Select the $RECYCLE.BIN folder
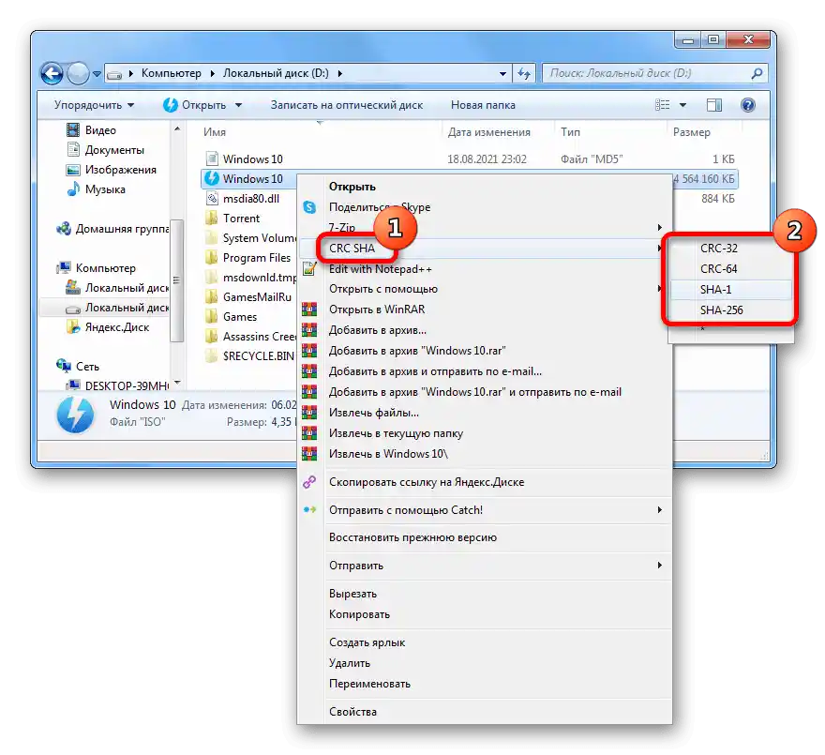This screenshot has width=825, height=755. [249, 355]
